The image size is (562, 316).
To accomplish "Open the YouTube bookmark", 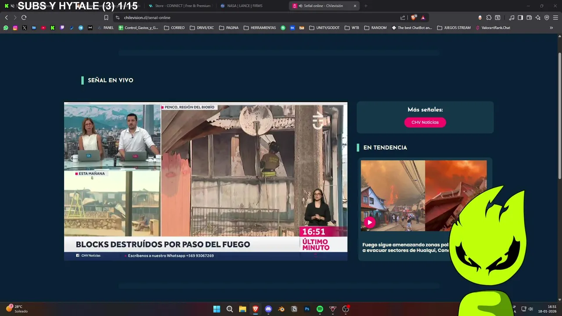I will [43, 28].
